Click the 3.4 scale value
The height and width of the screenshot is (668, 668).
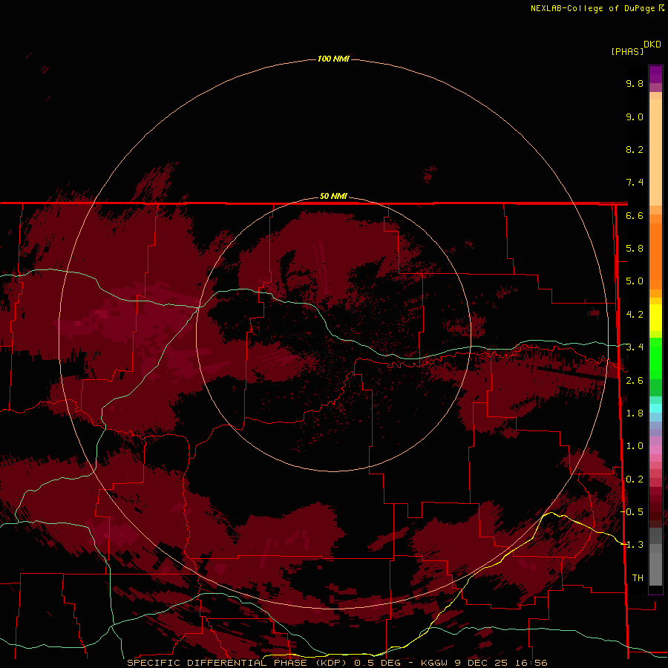point(635,347)
